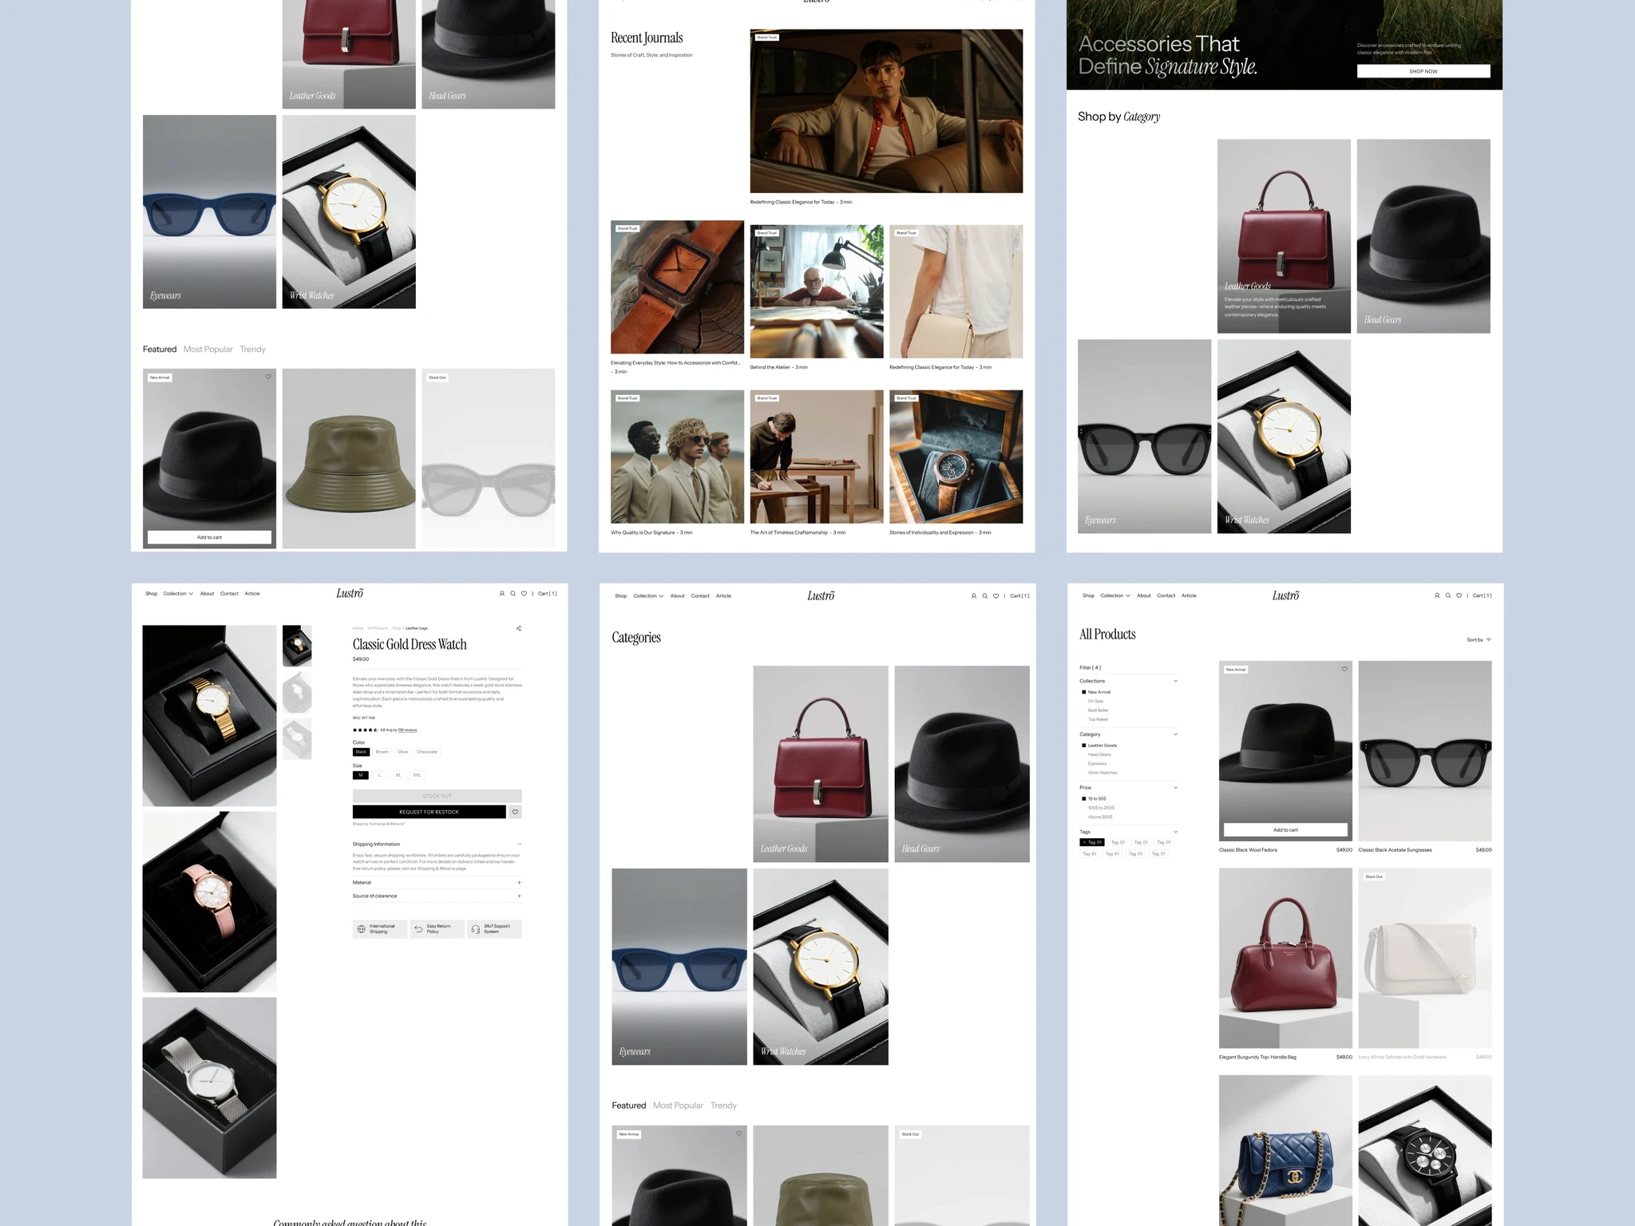Expand the Material accordion on the product page
The image size is (1635, 1226).
(518, 882)
